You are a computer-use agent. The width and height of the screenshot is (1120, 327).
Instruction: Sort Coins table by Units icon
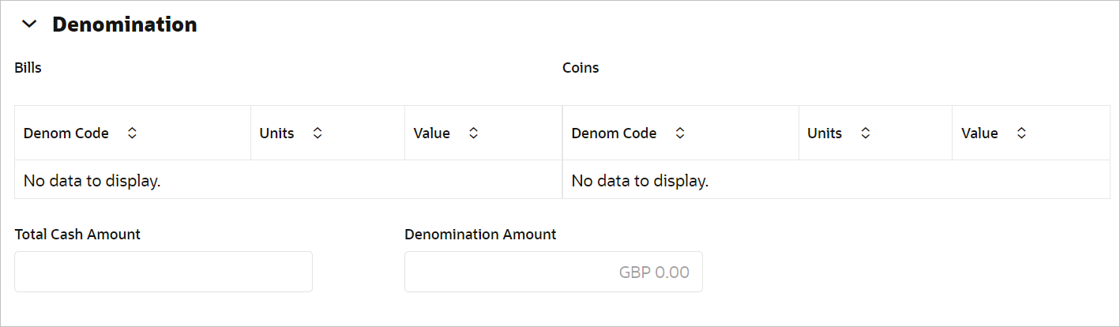pos(866,133)
